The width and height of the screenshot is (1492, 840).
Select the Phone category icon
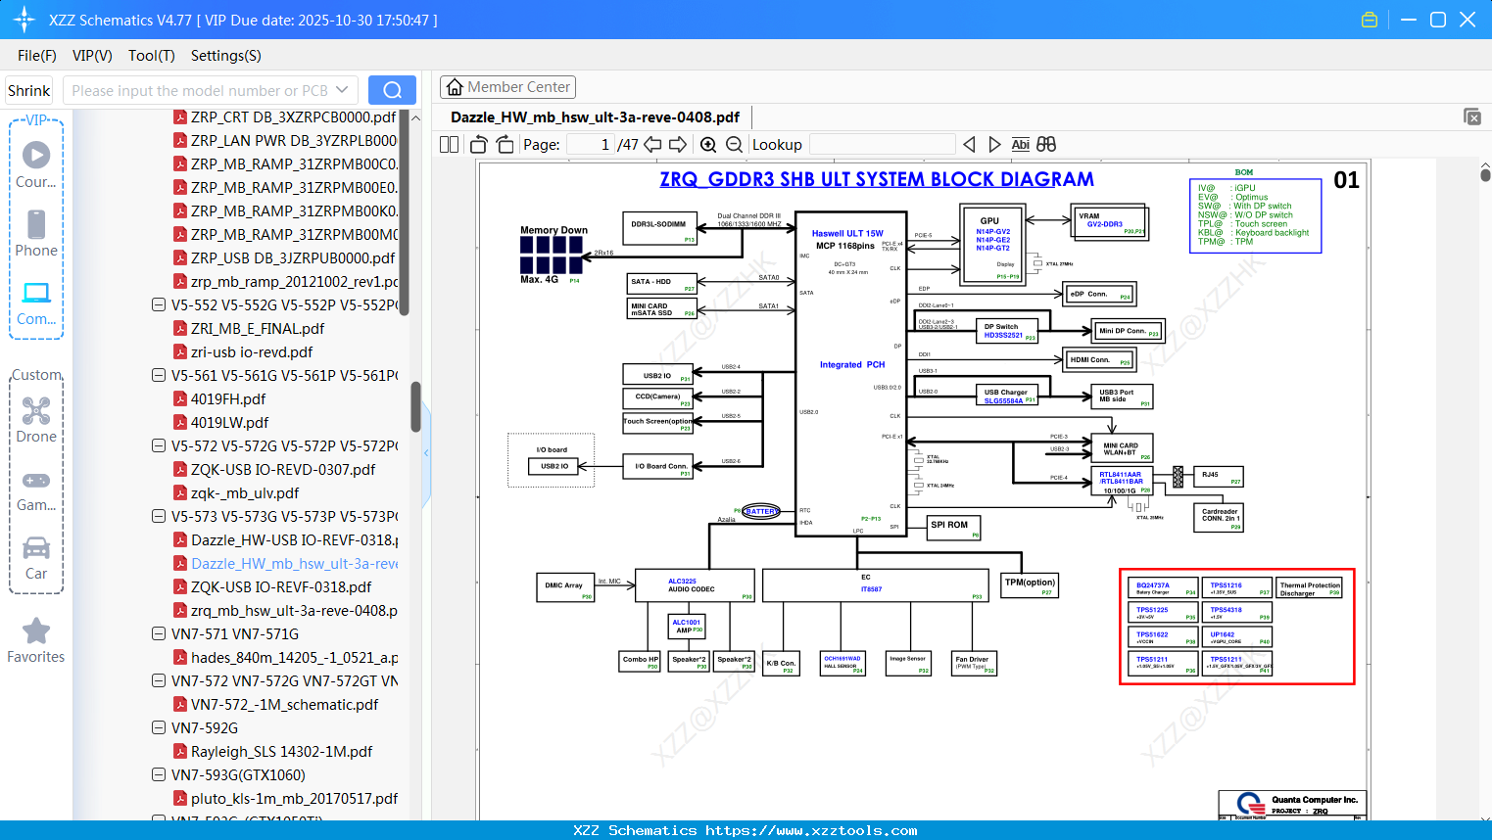point(36,233)
